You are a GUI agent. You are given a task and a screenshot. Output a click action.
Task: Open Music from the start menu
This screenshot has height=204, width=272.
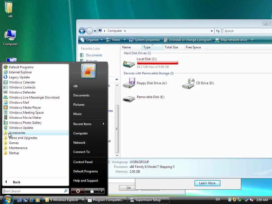(x=77, y=114)
